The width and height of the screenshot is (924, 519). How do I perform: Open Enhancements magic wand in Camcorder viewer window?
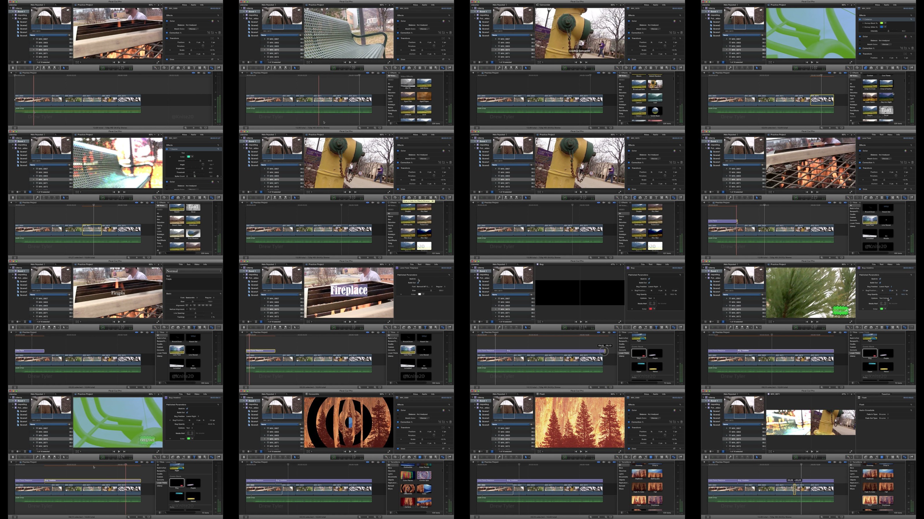click(x=617, y=68)
